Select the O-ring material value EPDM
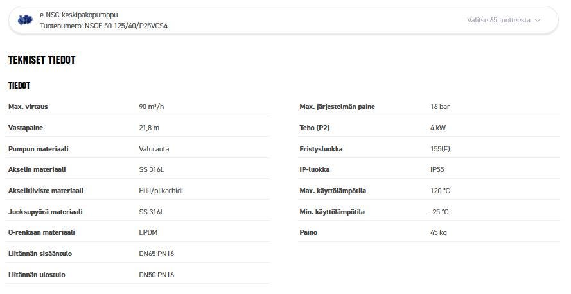This screenshot has height=294, width=571. point(148,232)
